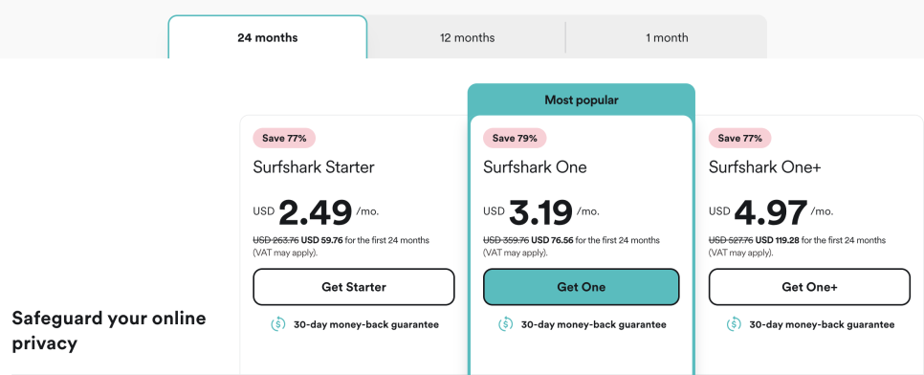924x375 pixels.
Task: Click the Surfshark Starter plan title
Action: click(x=314, y=167)
